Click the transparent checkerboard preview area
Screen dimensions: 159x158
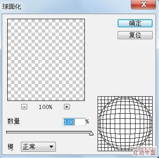(46, 60)
